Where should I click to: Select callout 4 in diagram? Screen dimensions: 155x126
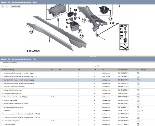[110, 23]
